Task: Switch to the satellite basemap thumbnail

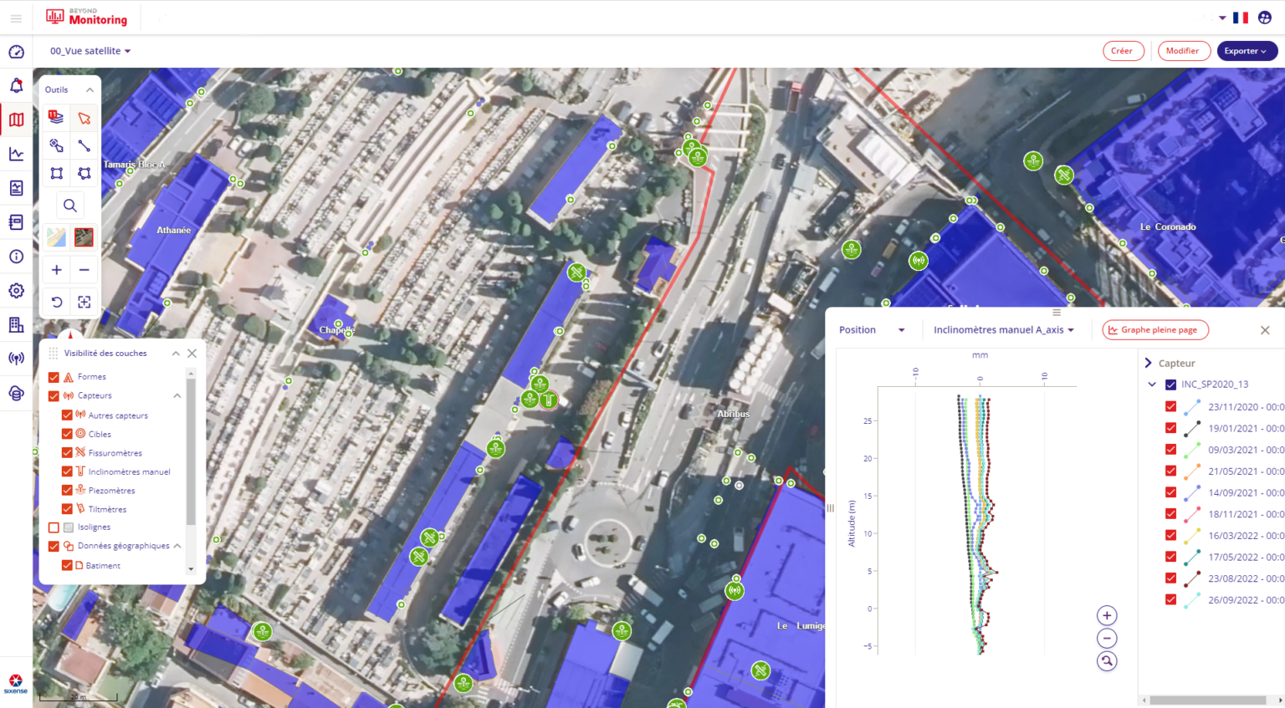Action: 84,237
